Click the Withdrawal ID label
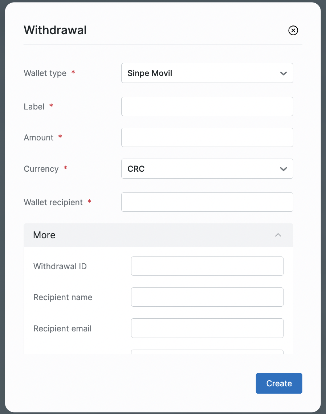This screenshot has height=414, width=326. tap(60, 266)
